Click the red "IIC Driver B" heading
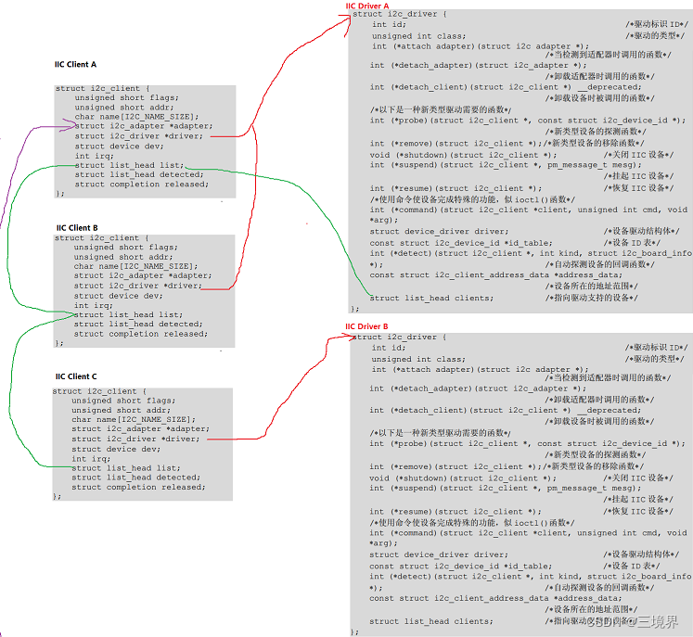The image size is (693, 637). coord(366,326)
